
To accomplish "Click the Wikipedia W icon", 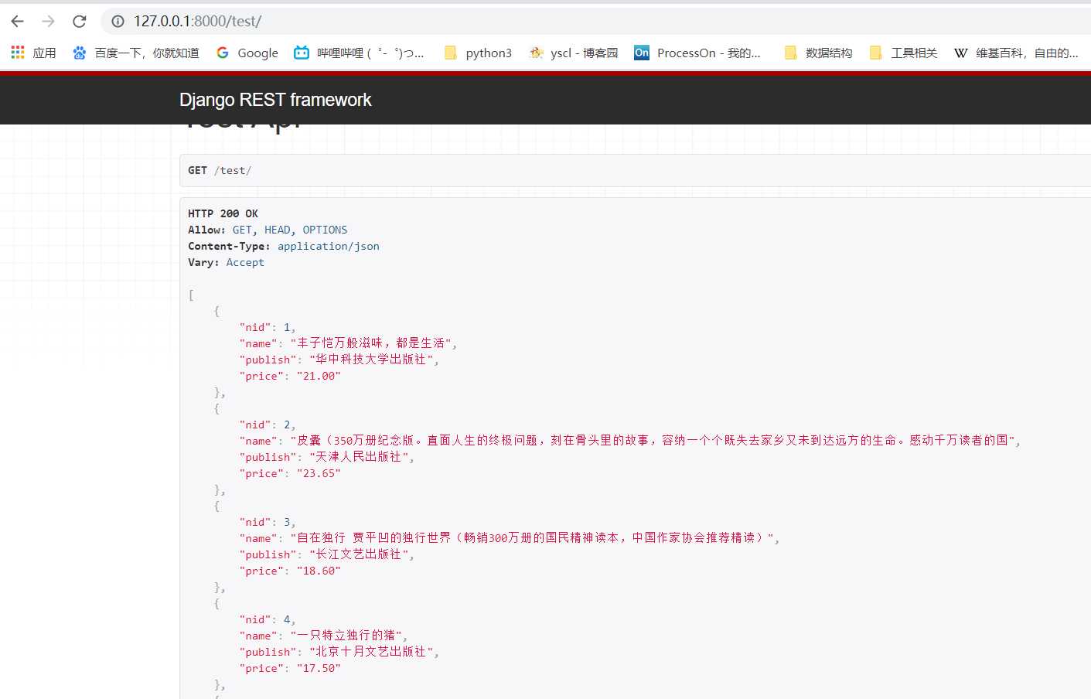I will pyautogui.click(x=960, y=53).
